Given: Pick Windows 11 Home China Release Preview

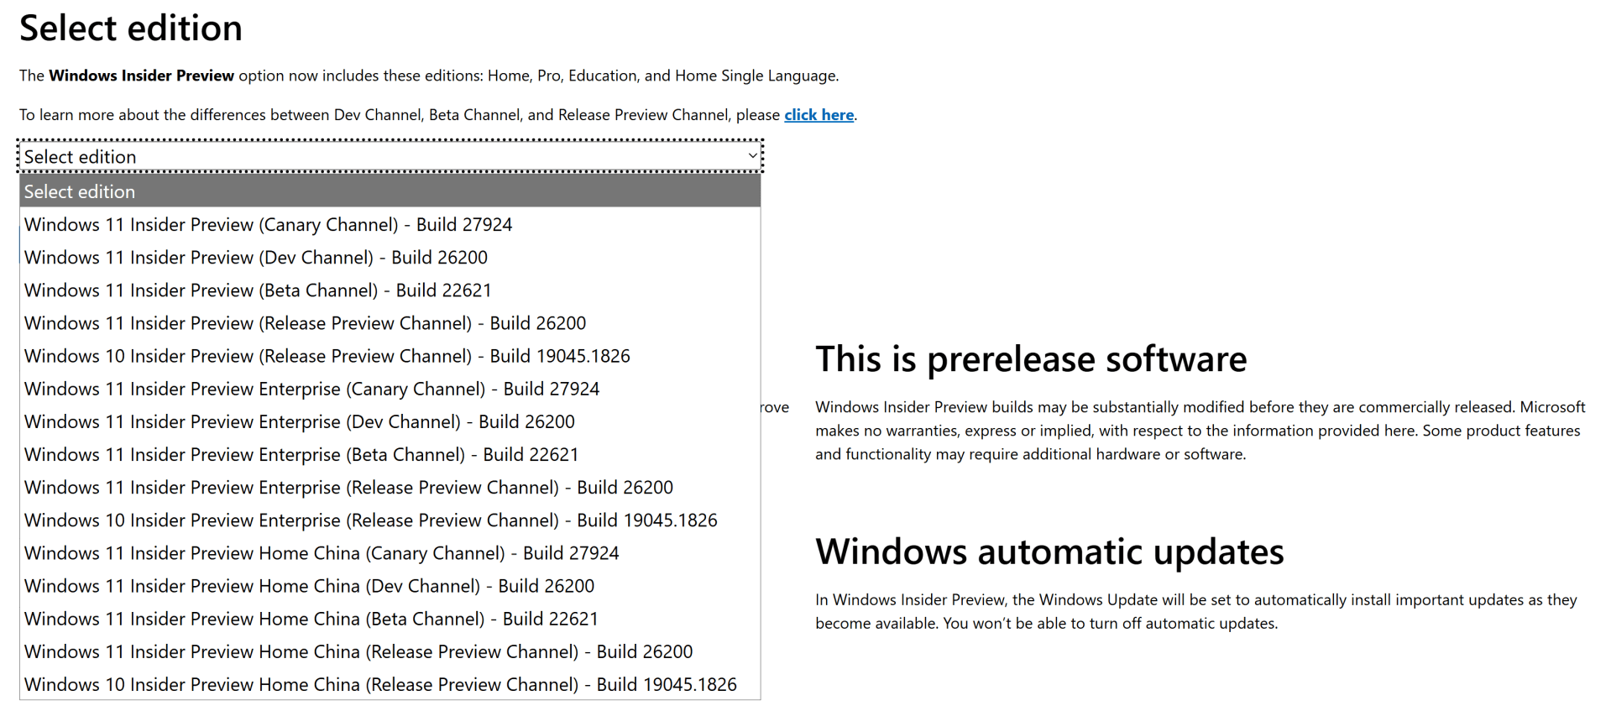Looking at the screenshot, I should pyautogui.click(x=358, y=651).
